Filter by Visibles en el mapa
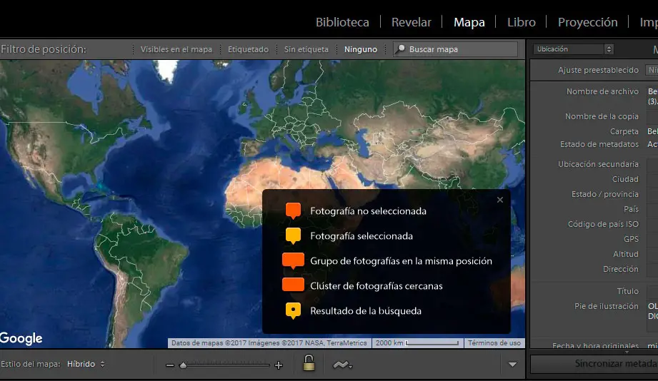 pos(176,49)
